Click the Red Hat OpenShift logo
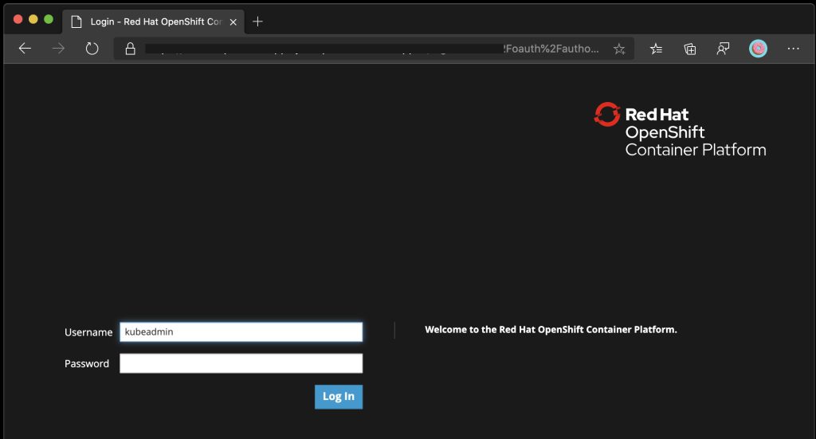This screenshot has height=439, width=816. (x=680, y=130)
